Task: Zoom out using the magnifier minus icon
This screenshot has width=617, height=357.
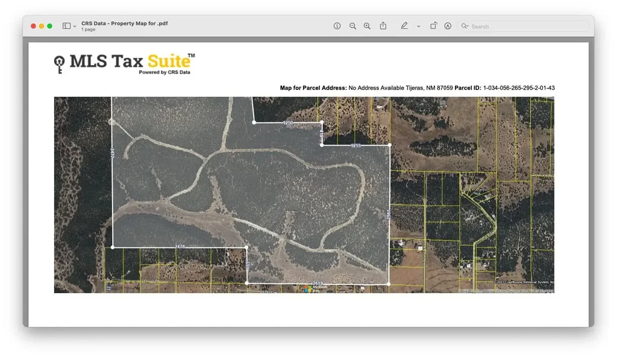Action: [x=352, y=26]
